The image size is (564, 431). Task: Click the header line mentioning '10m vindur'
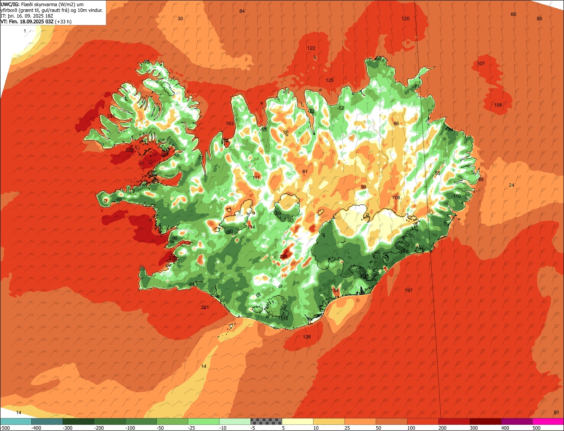coord(52,10)
